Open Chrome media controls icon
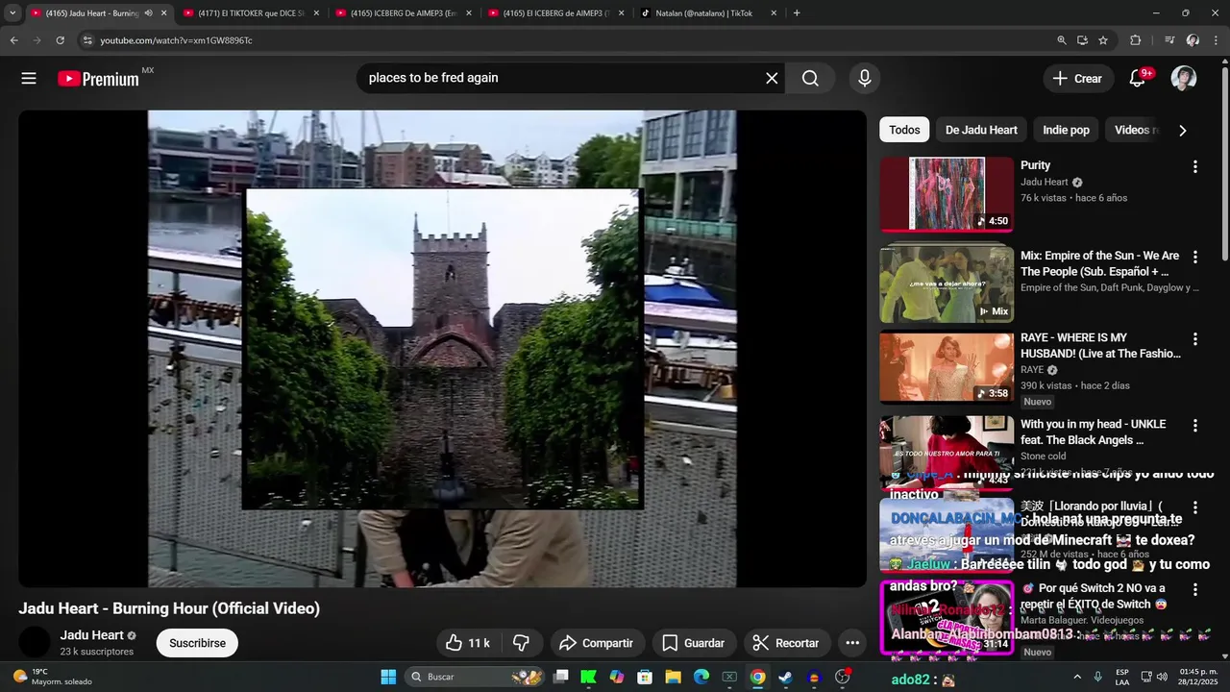1230x692 pixels. 1169,40
